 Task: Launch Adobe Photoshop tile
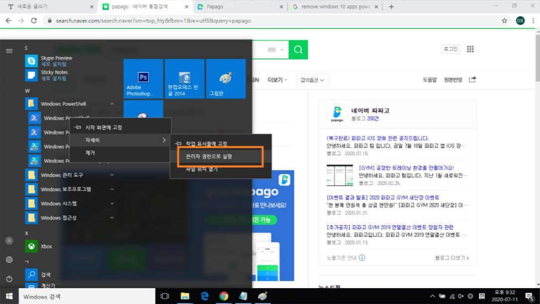point(143,79)
